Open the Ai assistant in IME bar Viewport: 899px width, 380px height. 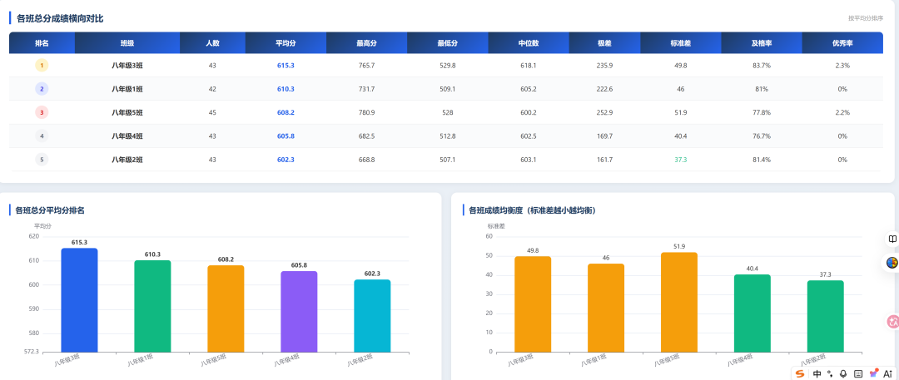click(888, 373)
